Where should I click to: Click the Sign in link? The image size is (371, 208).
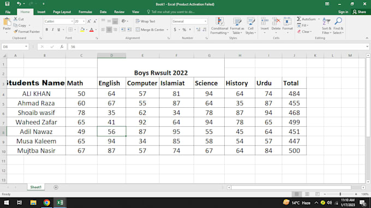[x=343, y=12]
